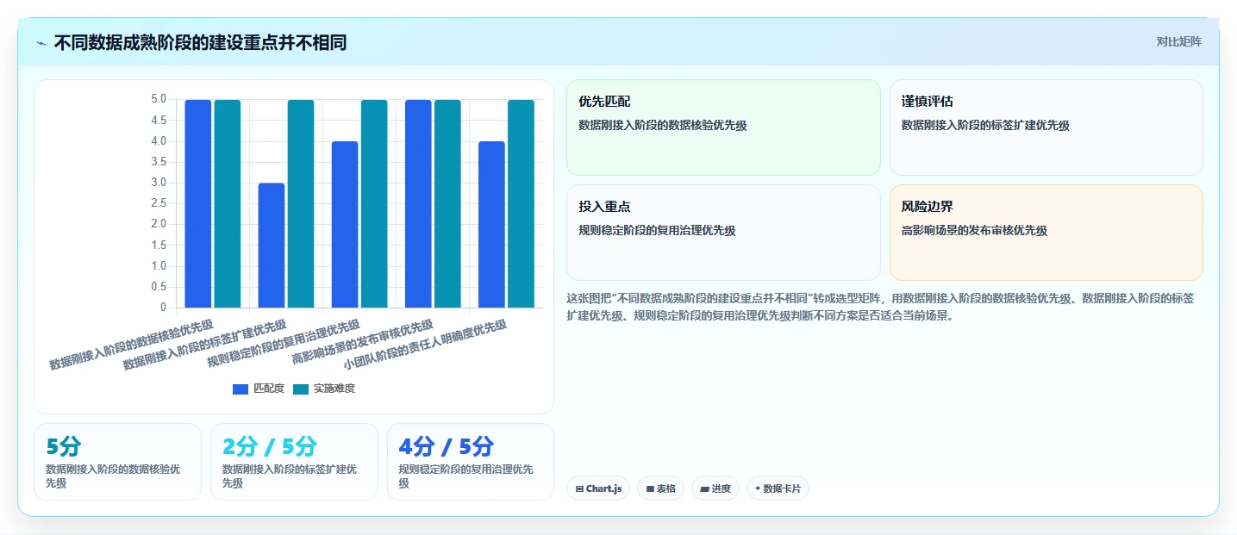Click the blue 4.0 bar for 复用治理优先级
This screenshot has width=1237, height=535.
point(345,224)
